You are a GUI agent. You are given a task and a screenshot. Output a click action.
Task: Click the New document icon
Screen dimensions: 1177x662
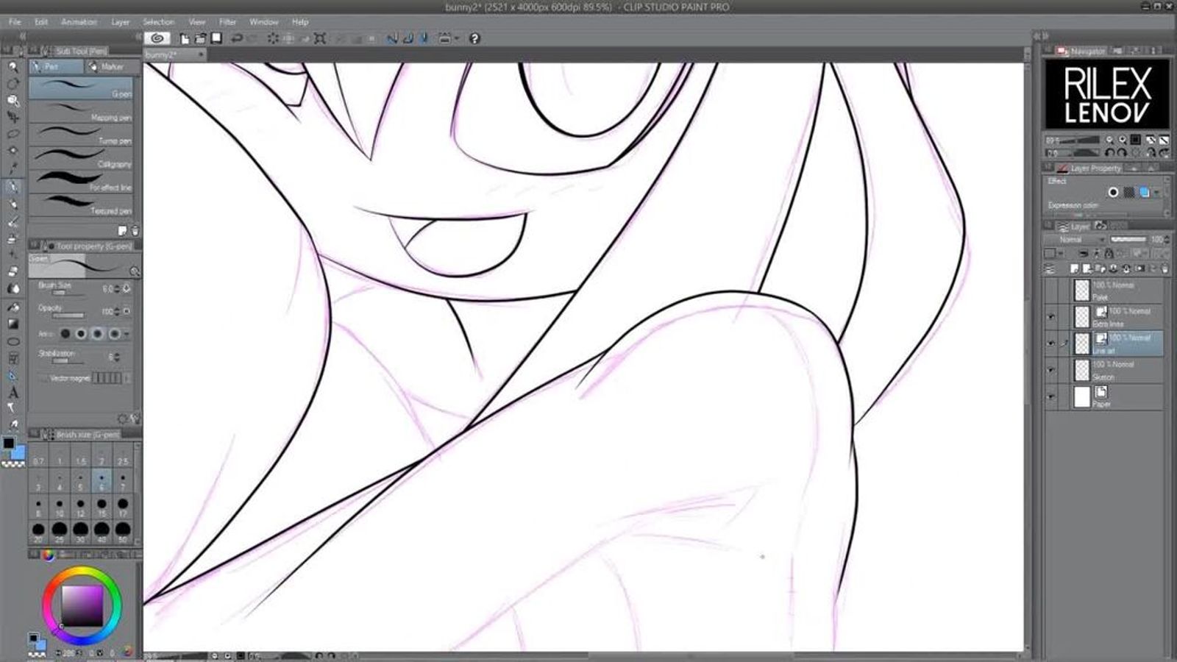click(185, 38)
